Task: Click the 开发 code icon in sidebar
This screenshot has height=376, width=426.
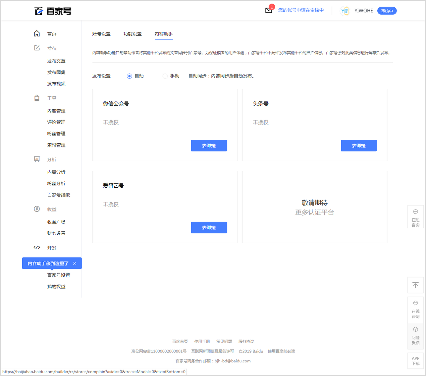Action: tap(37, 247)
